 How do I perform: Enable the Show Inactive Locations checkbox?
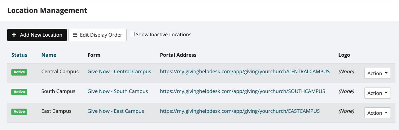point(132,34)
